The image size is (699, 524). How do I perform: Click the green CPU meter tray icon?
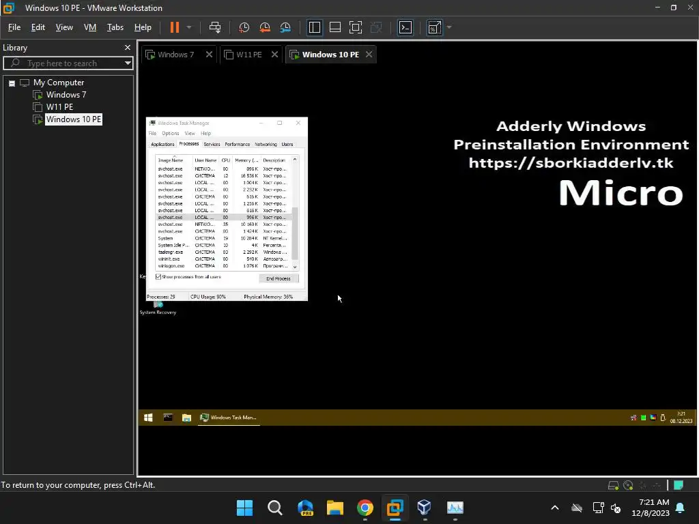coord(643,418)
